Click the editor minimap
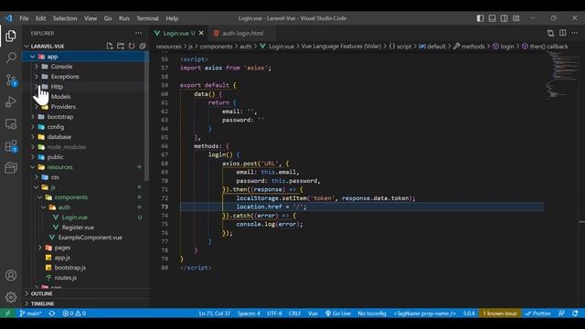Screen dimensions: 585x329 pos(561,75)
